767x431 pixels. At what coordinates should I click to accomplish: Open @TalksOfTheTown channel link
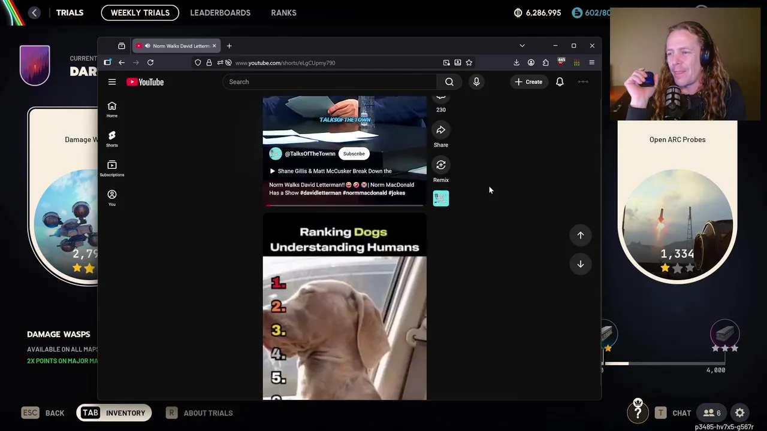coord(310,154)
